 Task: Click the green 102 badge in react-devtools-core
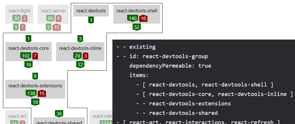(26, 56)
